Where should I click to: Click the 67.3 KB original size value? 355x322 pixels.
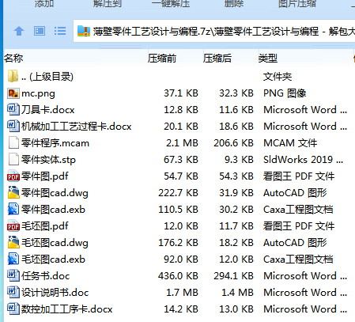tap(181, 160)
